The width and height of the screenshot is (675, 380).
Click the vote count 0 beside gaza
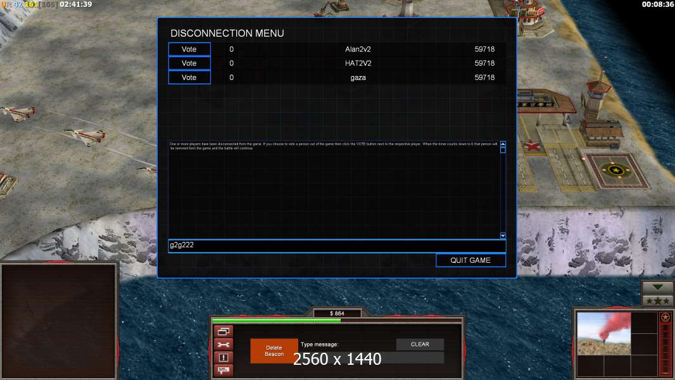click(x=232, y=77)
